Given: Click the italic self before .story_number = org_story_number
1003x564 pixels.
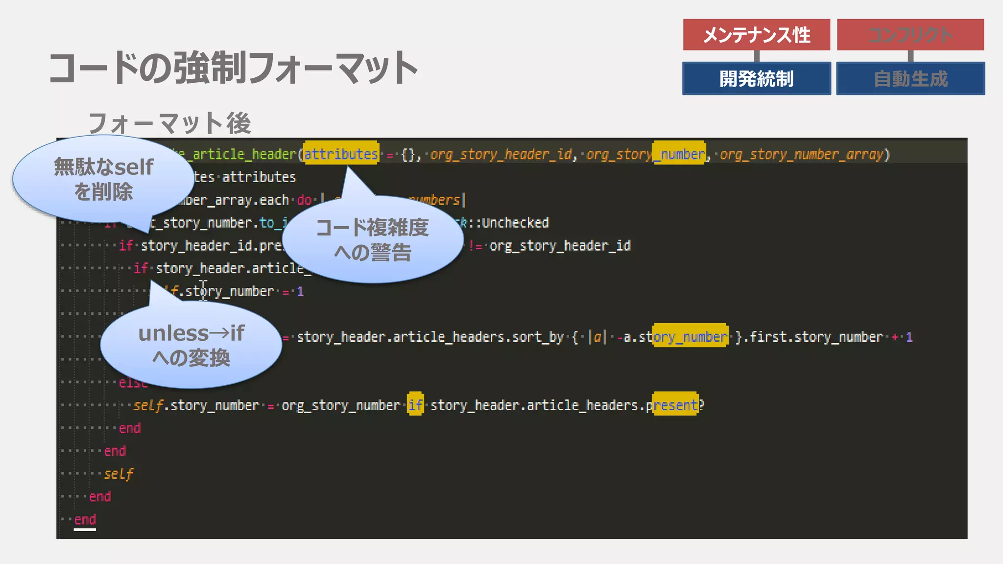Looking at the screenshot, I should coord(148,405).
